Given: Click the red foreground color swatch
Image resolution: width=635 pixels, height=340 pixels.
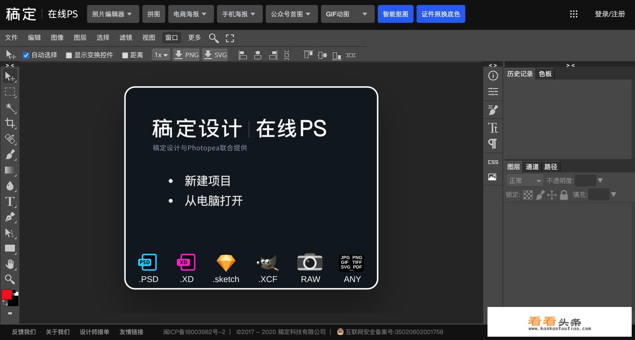Looking at the screenshot, I should 6,294.
